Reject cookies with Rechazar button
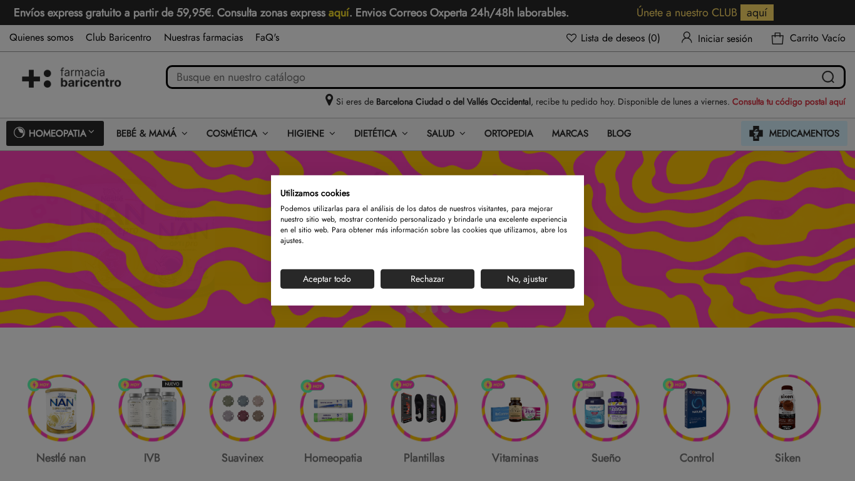This screenshot has width=855, height=481. click(427, 279)
